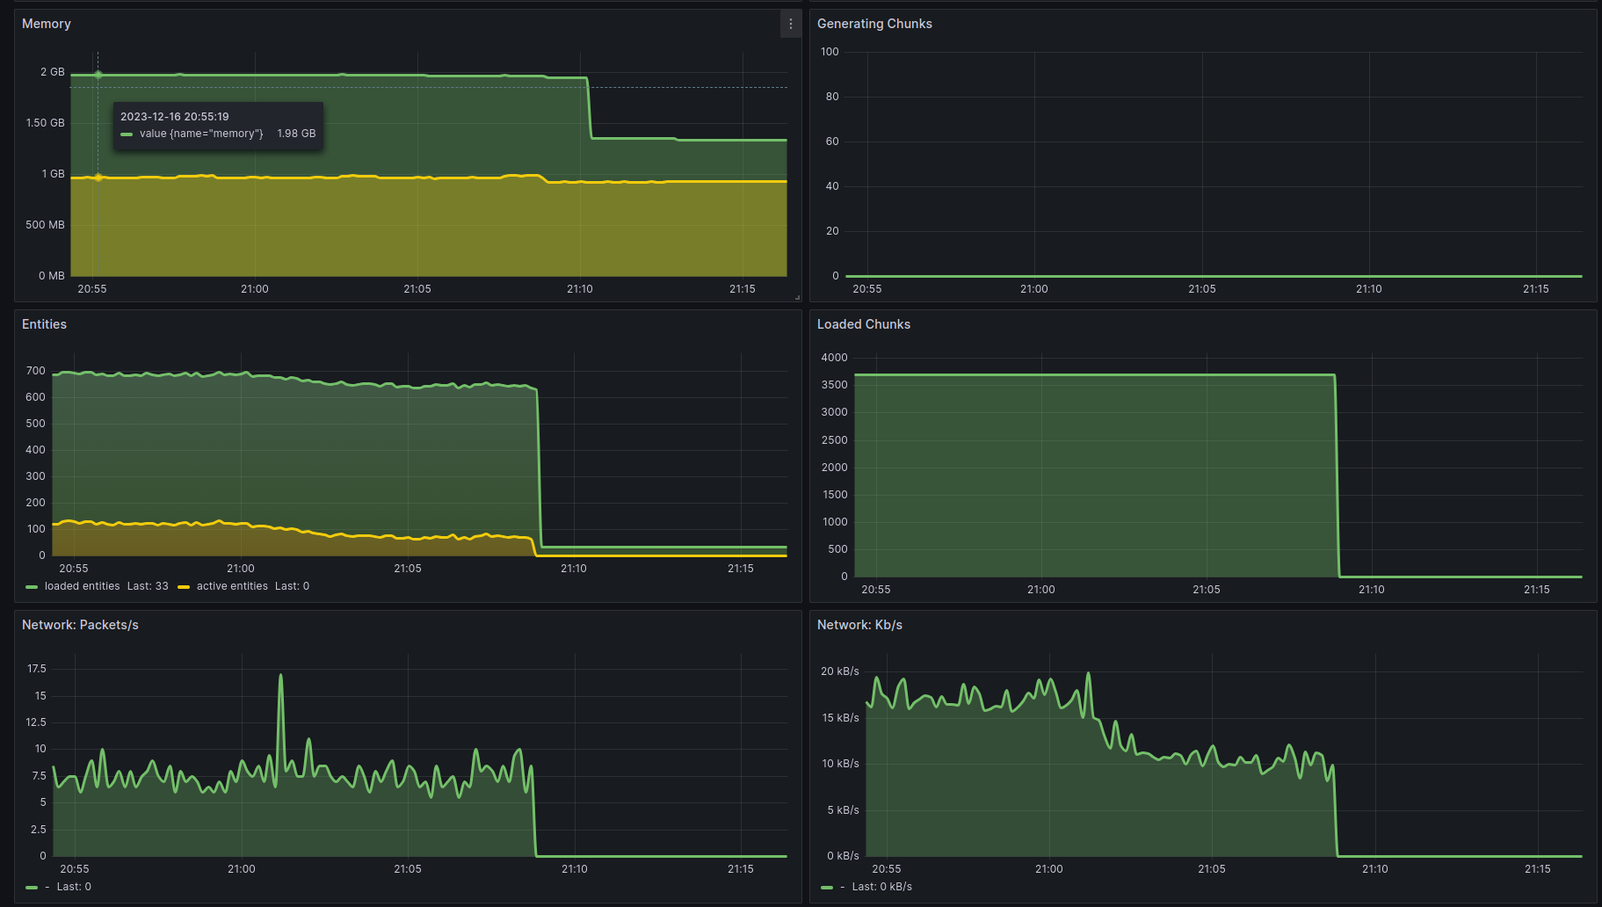Click the green legend swatch under Network: Kb/s
Image resolution: width=1602 pixels, height=907 pixels.
pyautogui.click(x=827, y=888)
